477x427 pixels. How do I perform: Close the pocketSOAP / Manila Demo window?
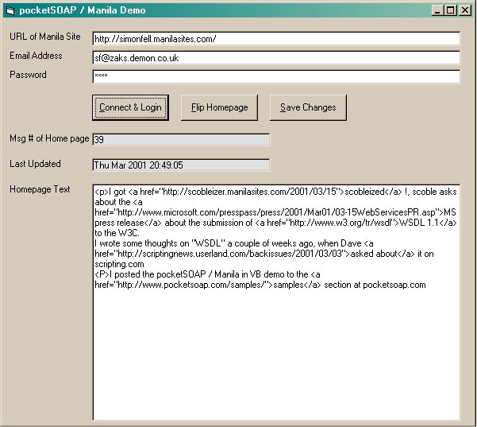coord(465,10)
